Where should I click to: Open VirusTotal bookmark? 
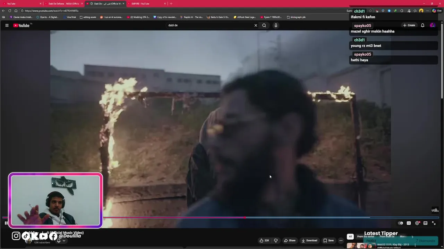tap(69, 17)
